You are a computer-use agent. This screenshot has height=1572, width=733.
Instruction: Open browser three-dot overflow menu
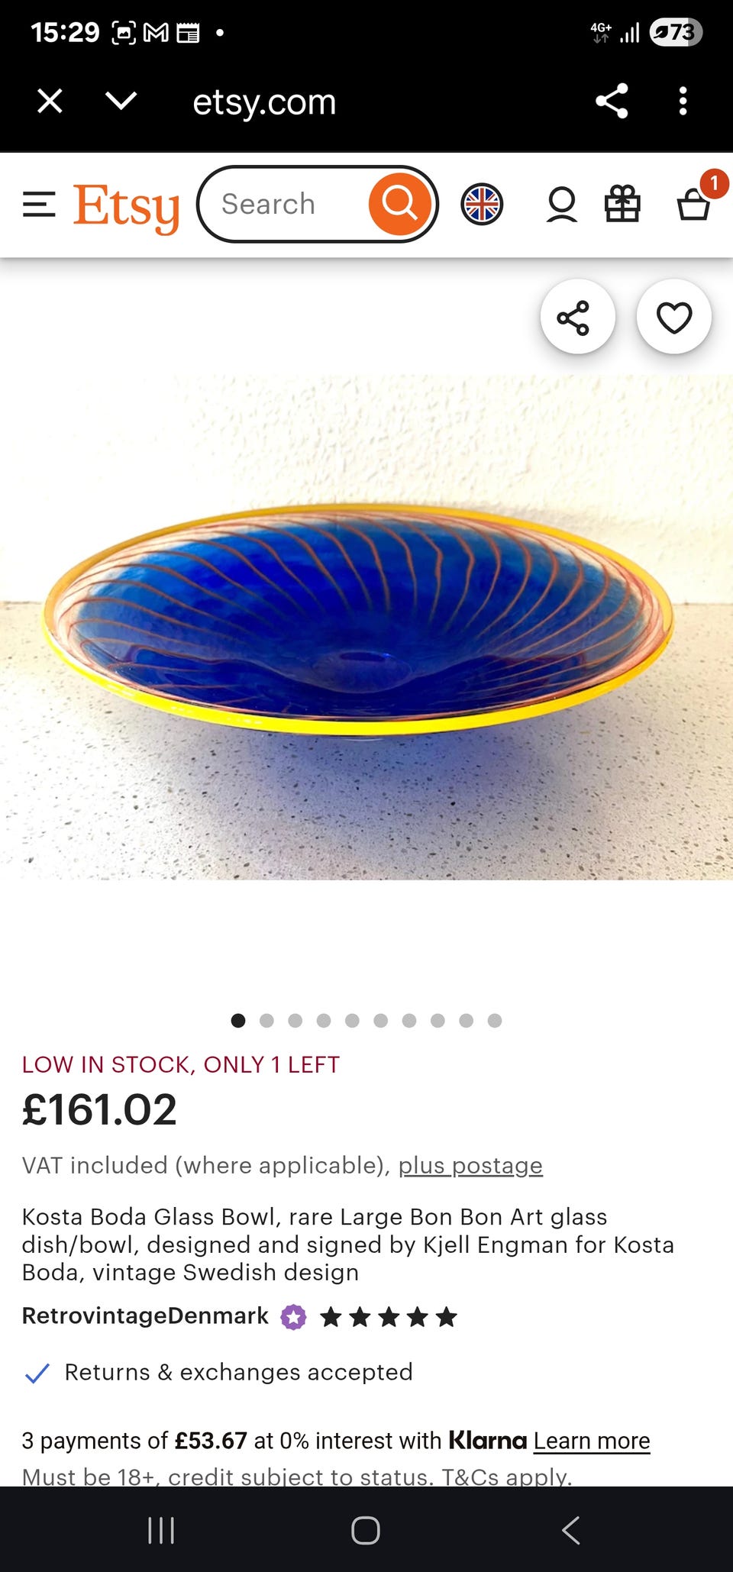click(683, 101)
